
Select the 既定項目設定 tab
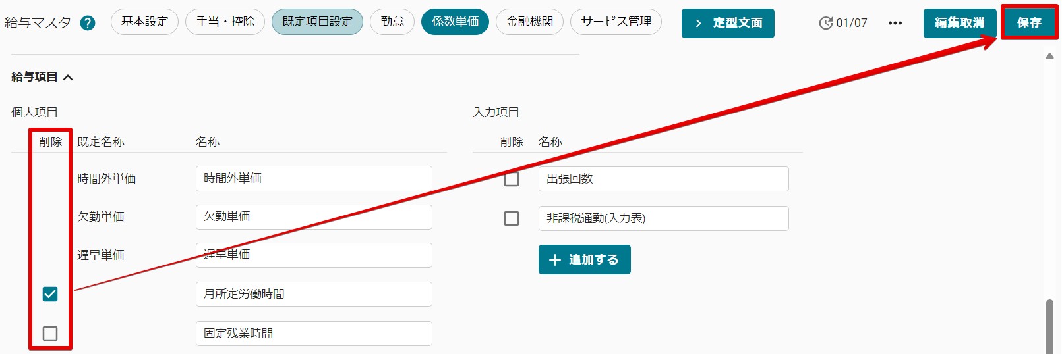point(317,22)
